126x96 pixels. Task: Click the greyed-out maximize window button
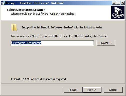tap(118, 3)
